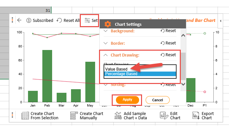Click the settings scrollbar down arrow
Screen dimensions: 229x132
(183, 84)
